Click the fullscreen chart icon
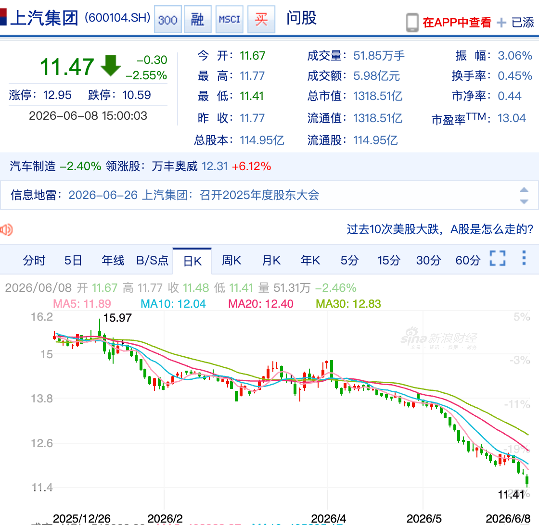Viewport: 539px width, 525px height. (498, 258)
